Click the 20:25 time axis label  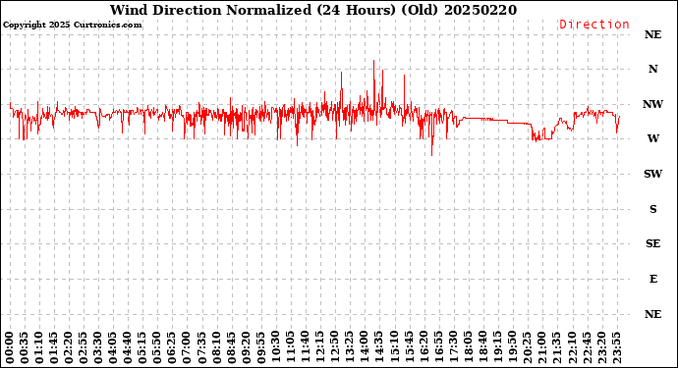(x=527, y=348)
